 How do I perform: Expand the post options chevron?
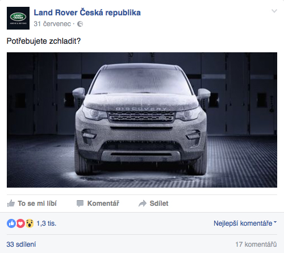point(274,11)
